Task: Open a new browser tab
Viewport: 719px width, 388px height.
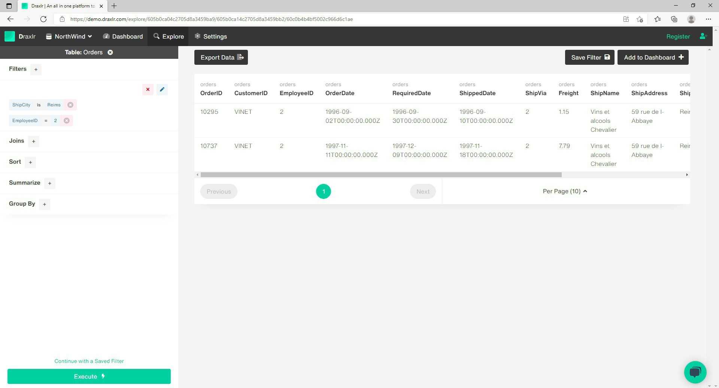Action: tap(114, 6)
